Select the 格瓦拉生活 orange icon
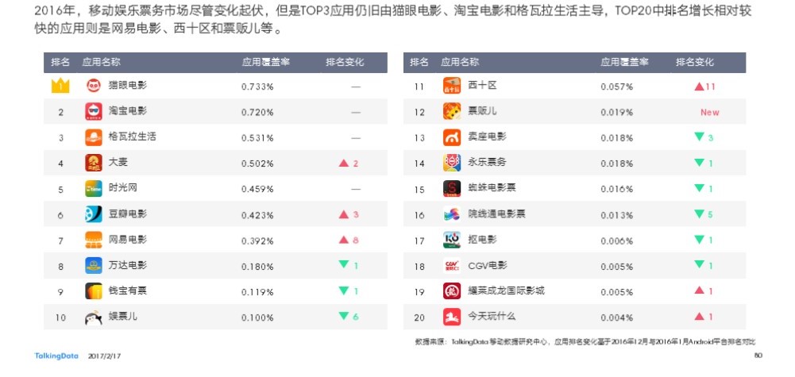 coord(93,137)
